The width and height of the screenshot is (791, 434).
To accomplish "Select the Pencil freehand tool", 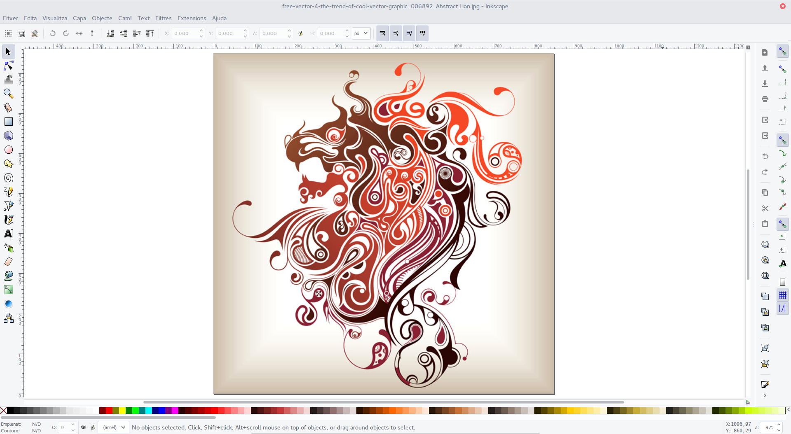I will click(x=8, y=192).
